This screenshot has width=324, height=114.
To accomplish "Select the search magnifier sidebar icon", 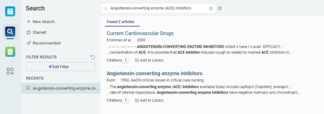I will click(10, 31).
